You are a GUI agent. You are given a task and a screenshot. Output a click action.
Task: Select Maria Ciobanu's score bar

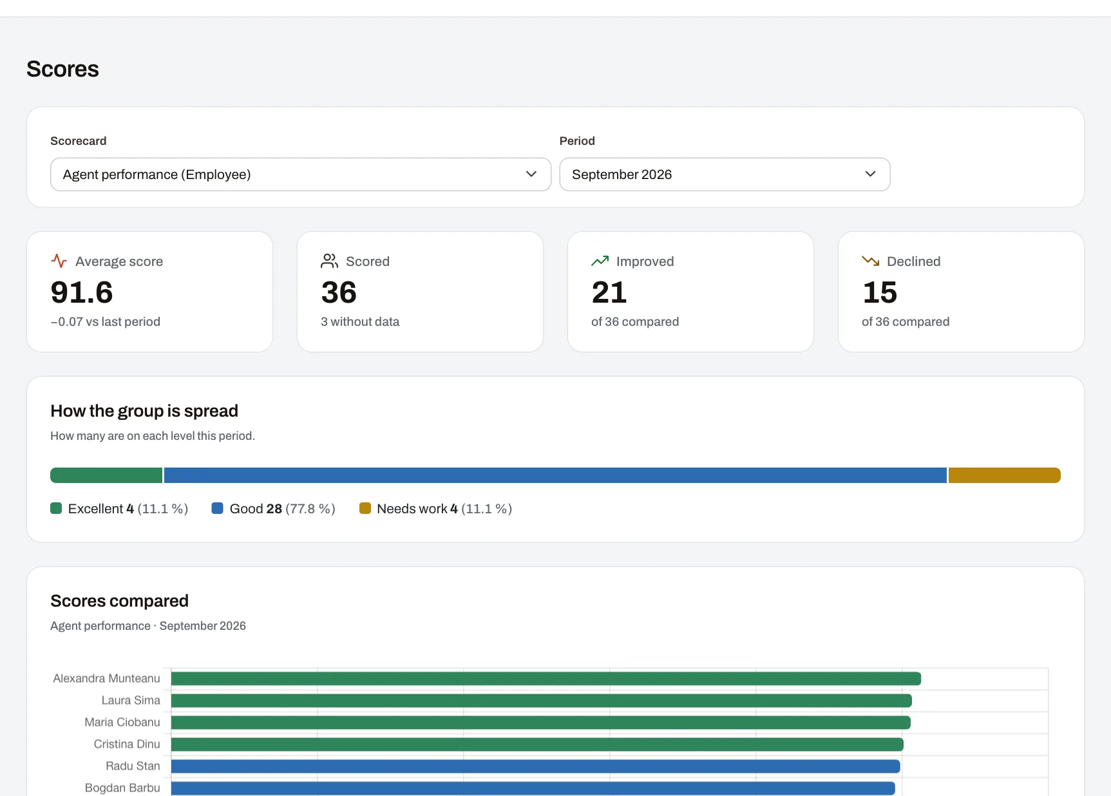541,723
